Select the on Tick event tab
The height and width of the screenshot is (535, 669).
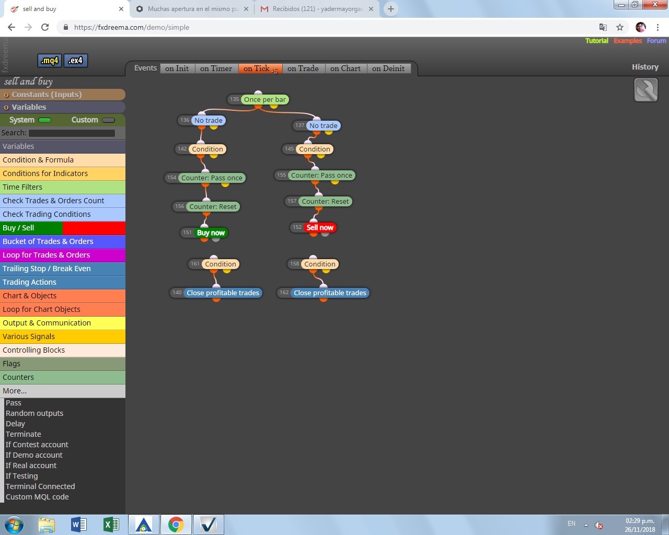click(x=260, y=68)
